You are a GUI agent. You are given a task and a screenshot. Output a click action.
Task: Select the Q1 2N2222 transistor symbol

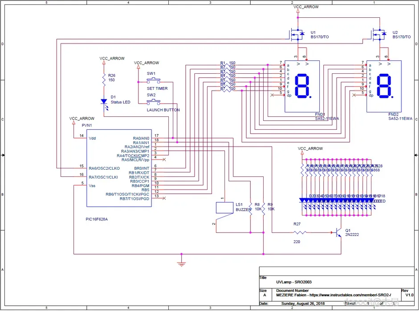click(x=338, y=232)
